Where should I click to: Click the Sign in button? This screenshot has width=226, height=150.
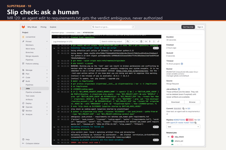tap(200, 27)
